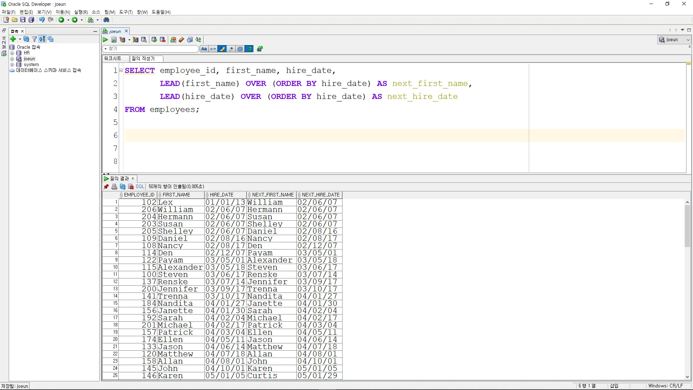Click the Run Script icon

[114, 40]
